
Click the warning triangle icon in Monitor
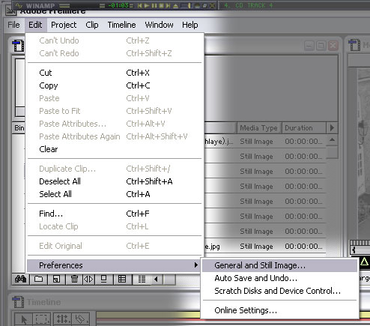click(364, 262)
